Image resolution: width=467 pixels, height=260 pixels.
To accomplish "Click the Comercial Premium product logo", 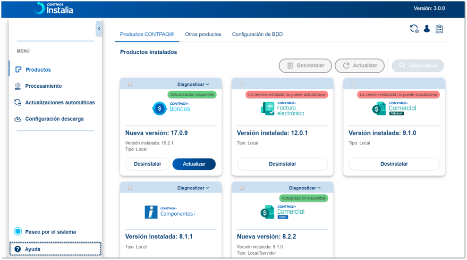I will point(394,109).
